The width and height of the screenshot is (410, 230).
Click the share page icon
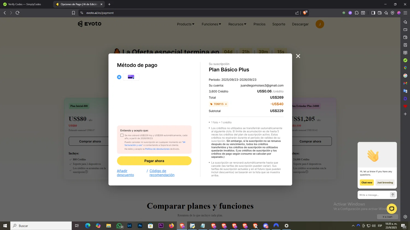[297, 13]
